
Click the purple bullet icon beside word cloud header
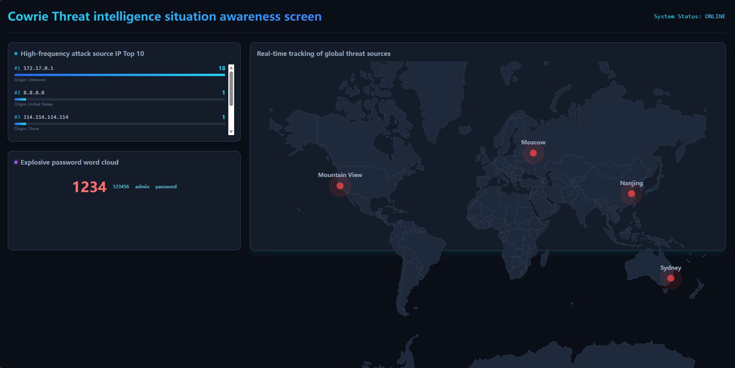pos(16,162)
